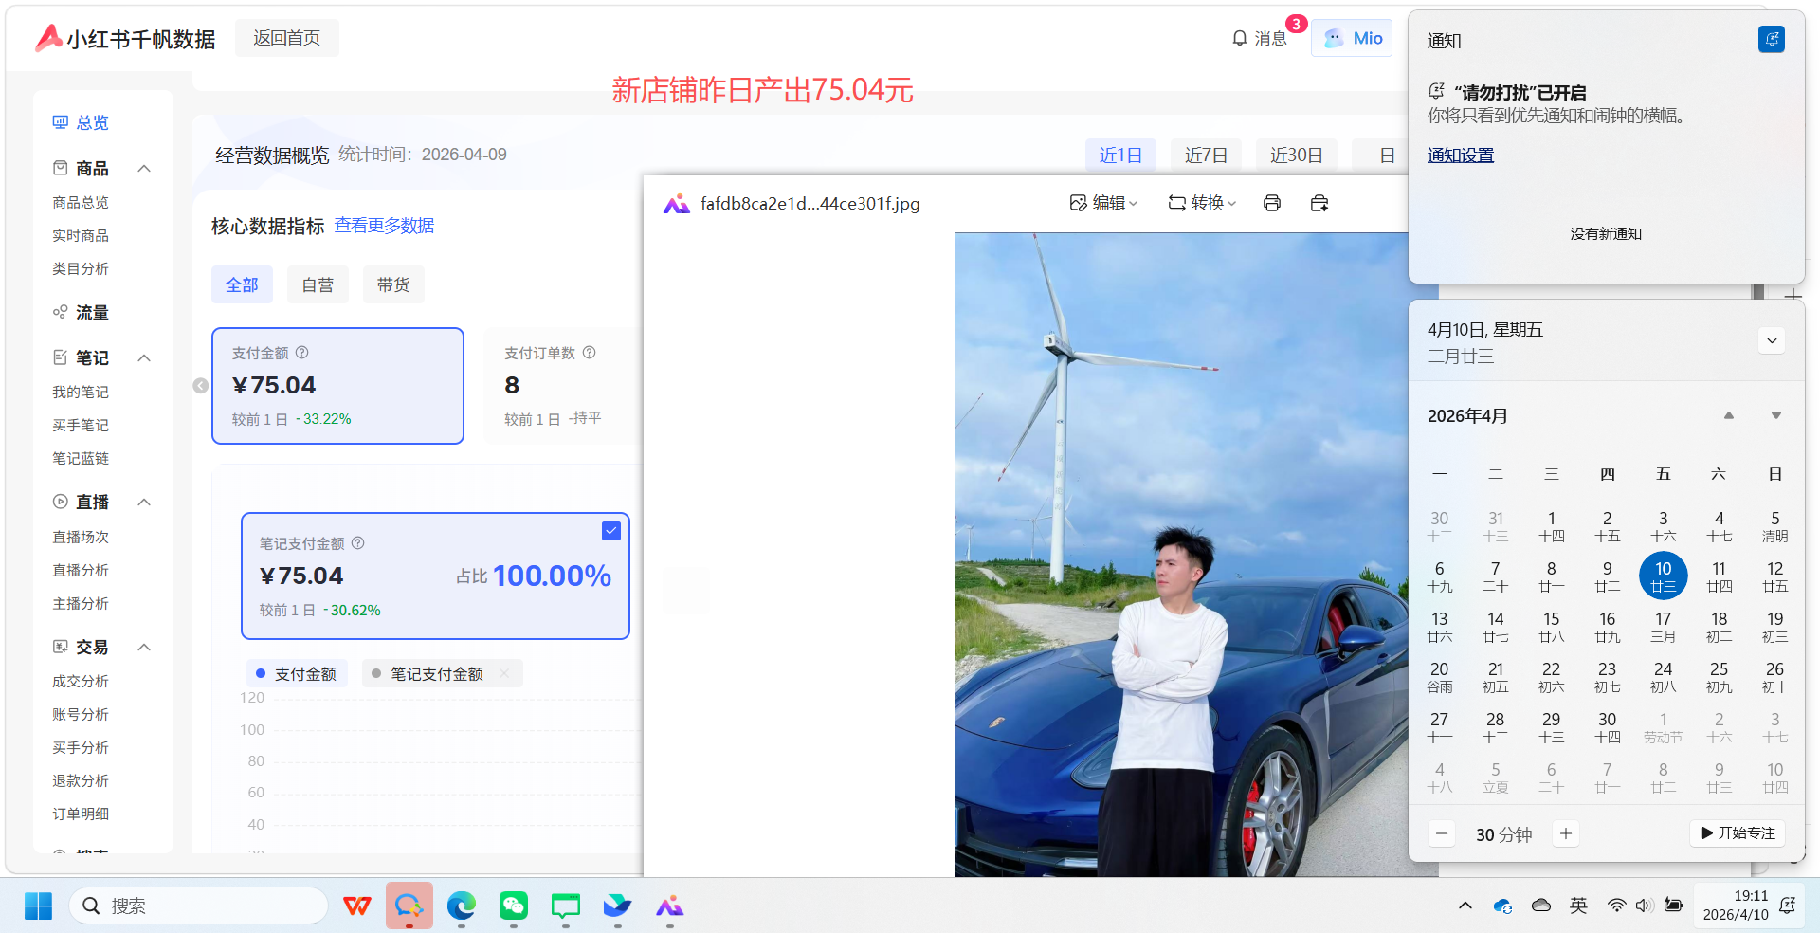
Task: Open 直播场次 in the sidebar
Action: click(81, 537)
